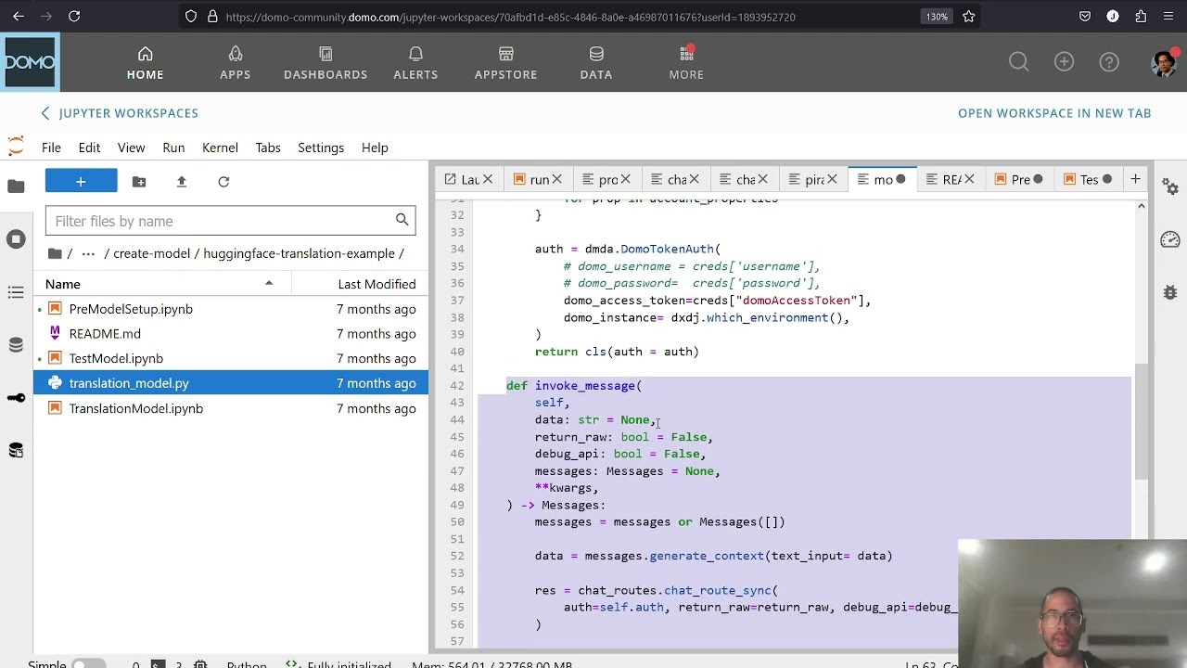Open the MORE apps grid icon

[x=686, y=54]
